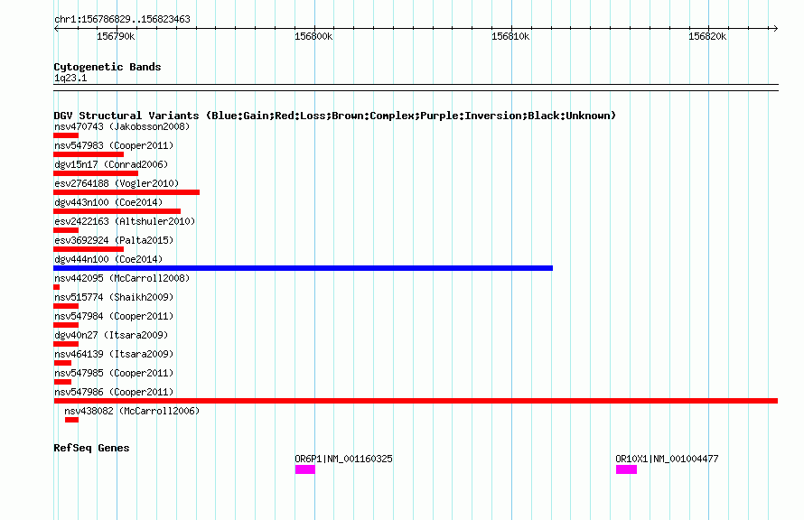Select the red bar under nsv470743
This screenshot has width=804, height=520.
66,135
